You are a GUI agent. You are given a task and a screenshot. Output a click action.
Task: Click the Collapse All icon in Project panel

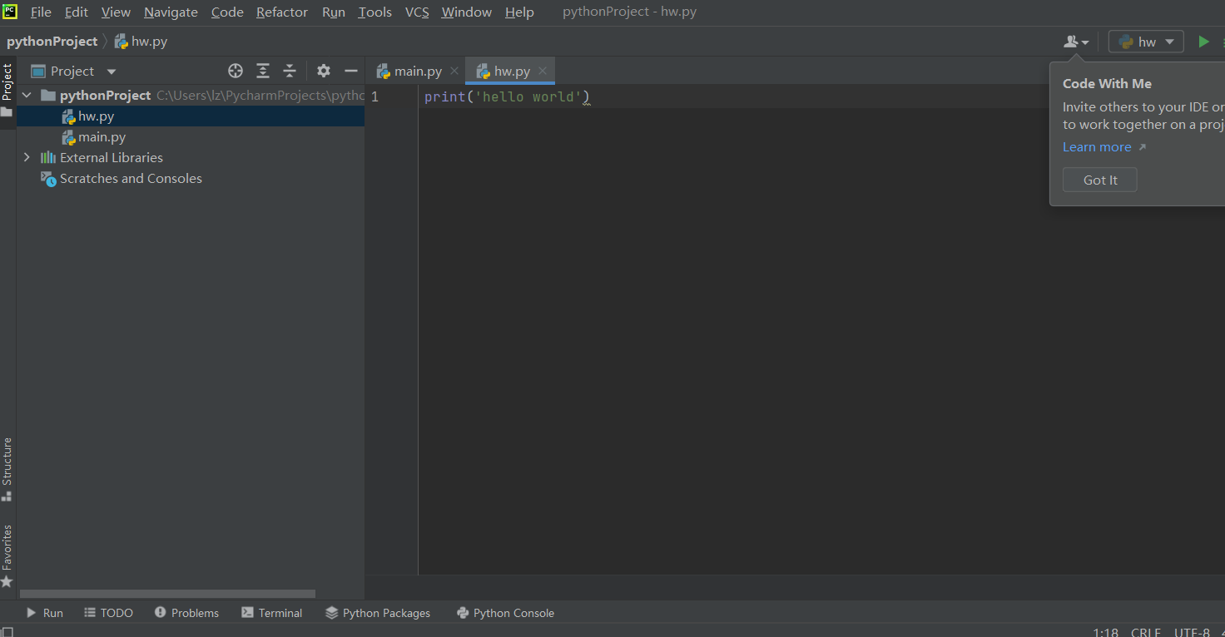pos(290,71)
